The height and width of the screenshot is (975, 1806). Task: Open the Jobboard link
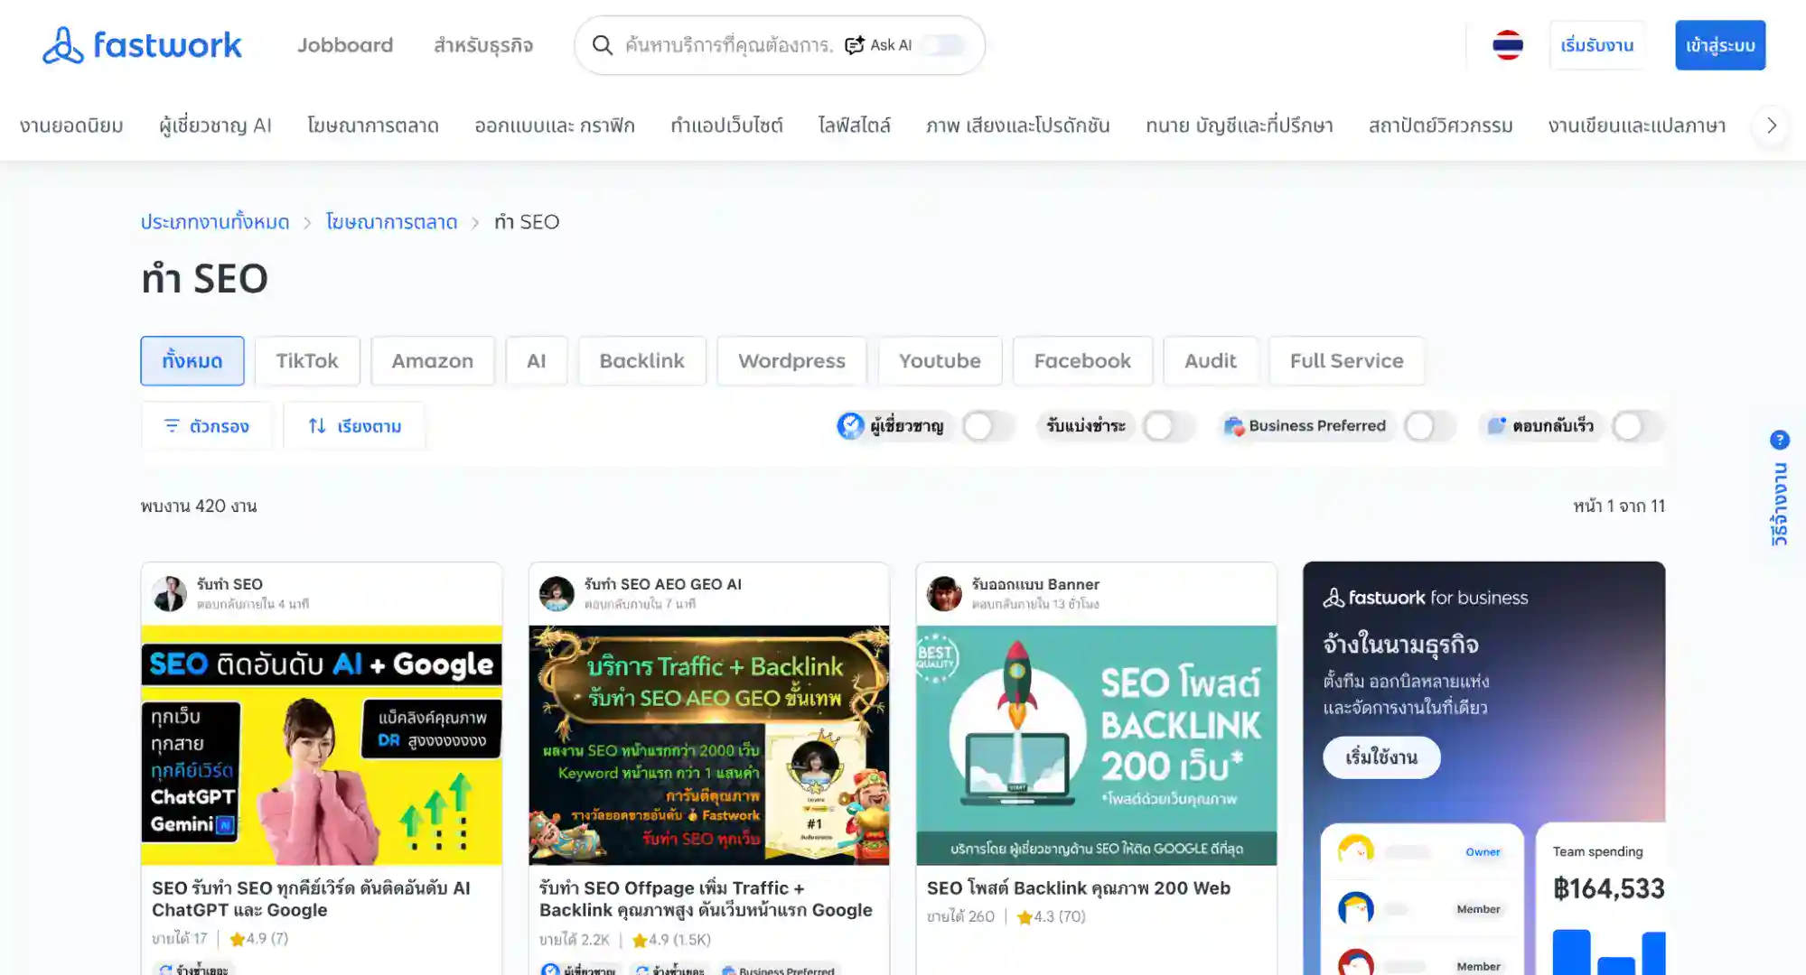345,45
